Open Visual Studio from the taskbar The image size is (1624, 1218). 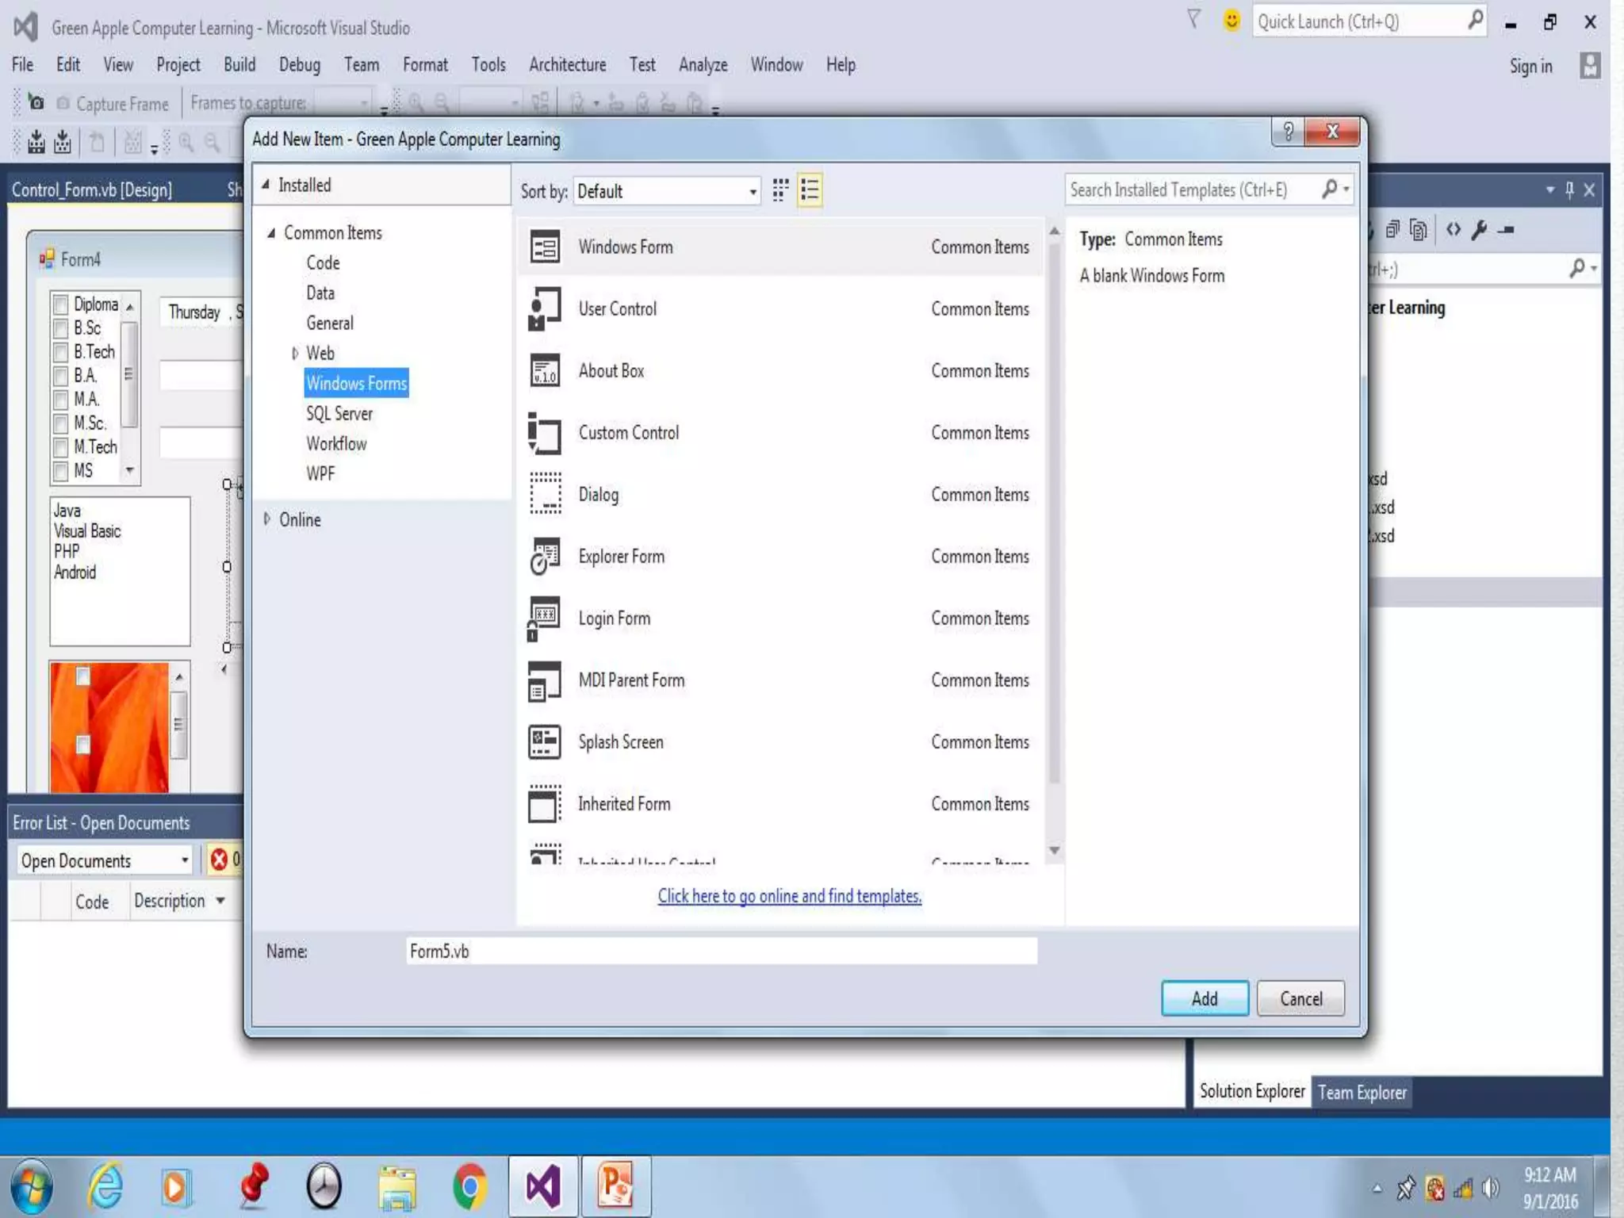543,1187
